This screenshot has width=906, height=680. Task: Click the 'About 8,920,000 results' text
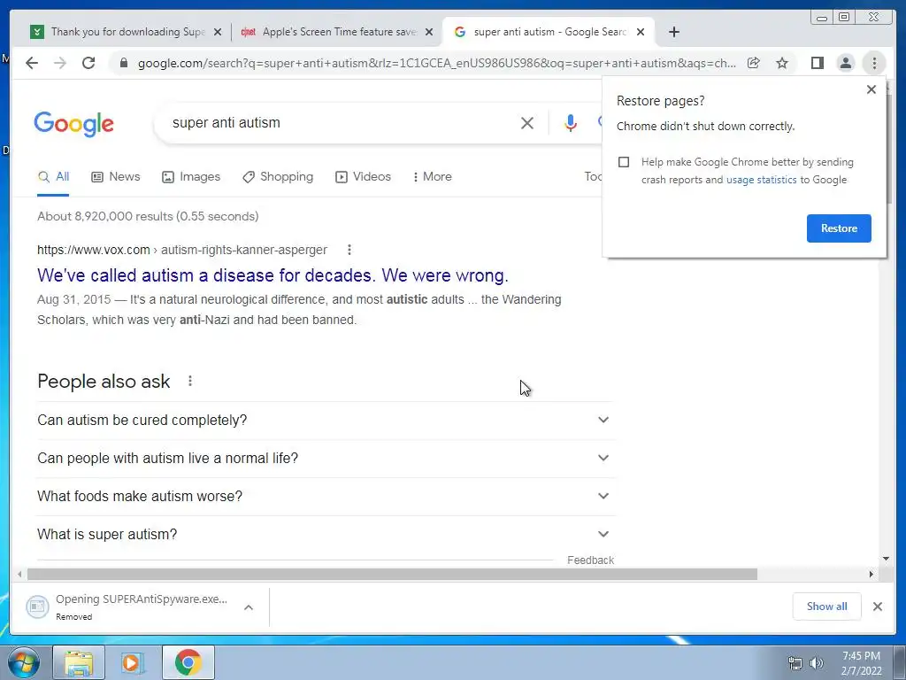coord(148,216)
